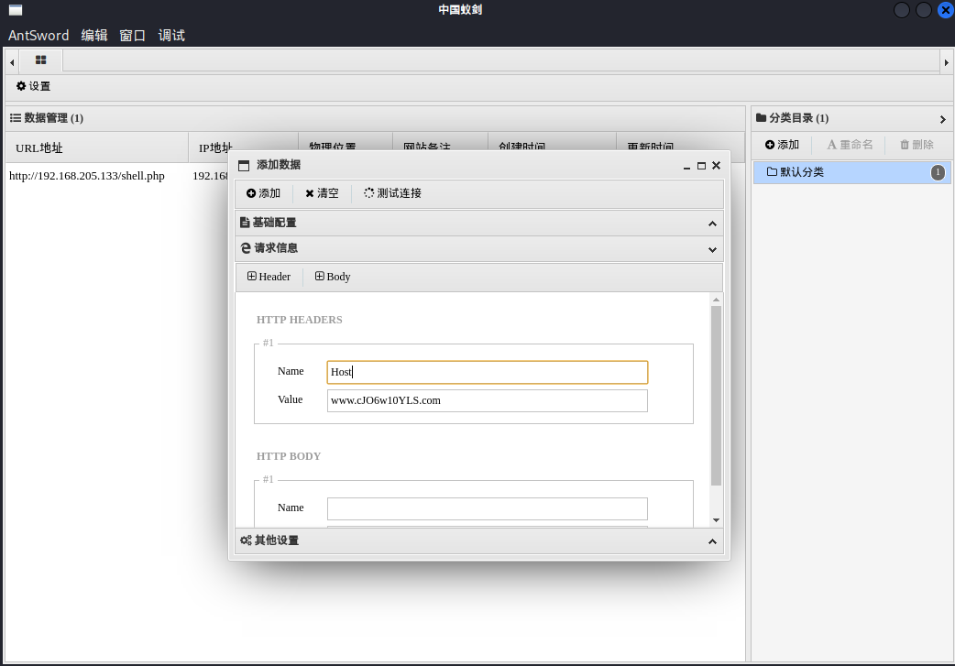Add a category with the 添加 button in 分类目录
Screen dimensions: 955x666
pos(782,144)
